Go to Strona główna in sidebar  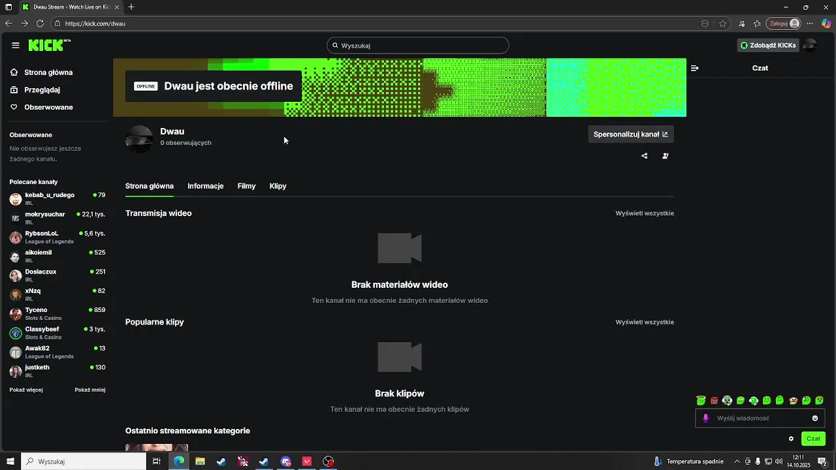[x=42, y=72]
